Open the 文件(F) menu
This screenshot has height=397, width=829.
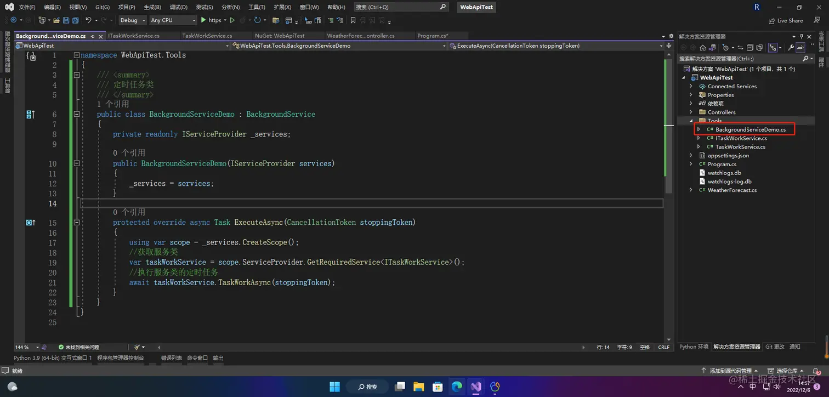point(27,7)
